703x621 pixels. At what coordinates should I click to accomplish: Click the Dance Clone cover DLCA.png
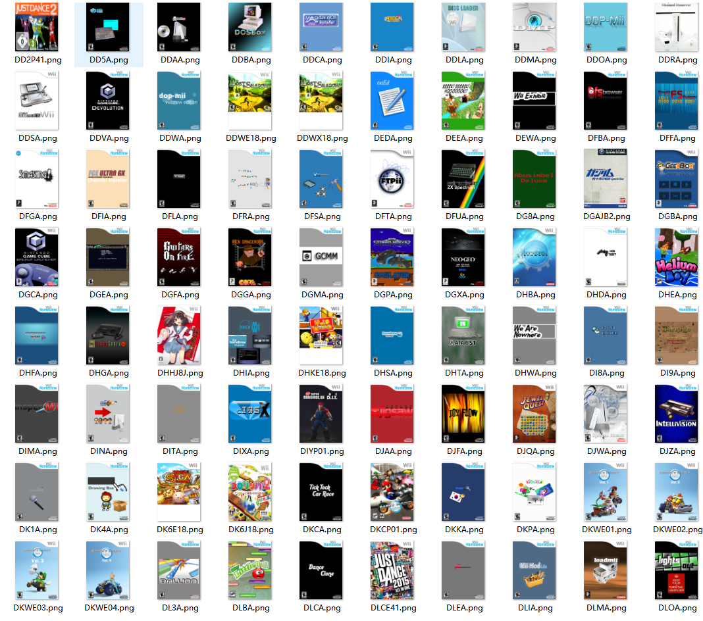pos(321,570)
